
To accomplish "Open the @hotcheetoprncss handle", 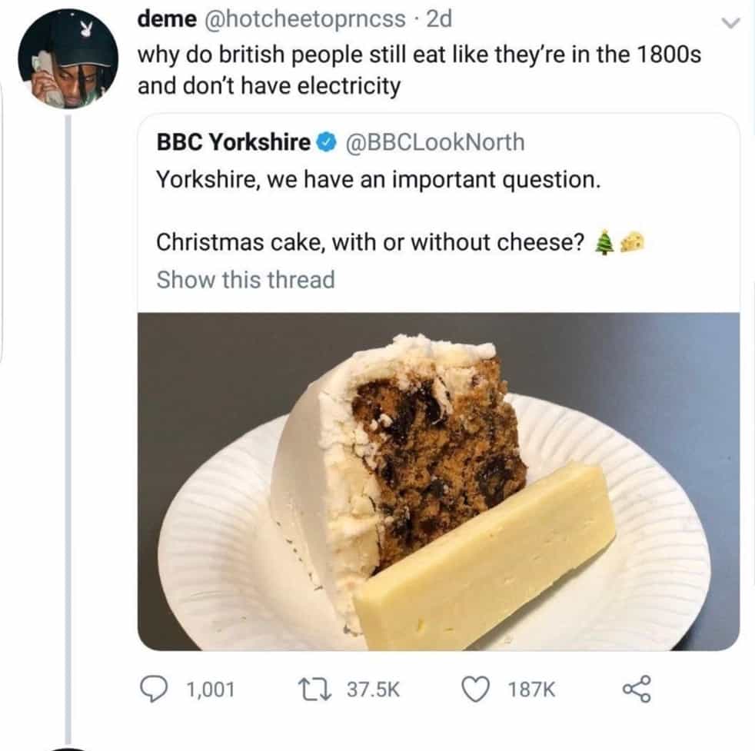I will (305, 21).
